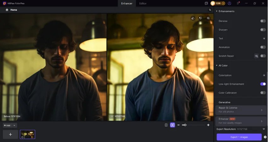Open export settings gear icon
This screenshot has height=142, width=268.
coord(265,137)
